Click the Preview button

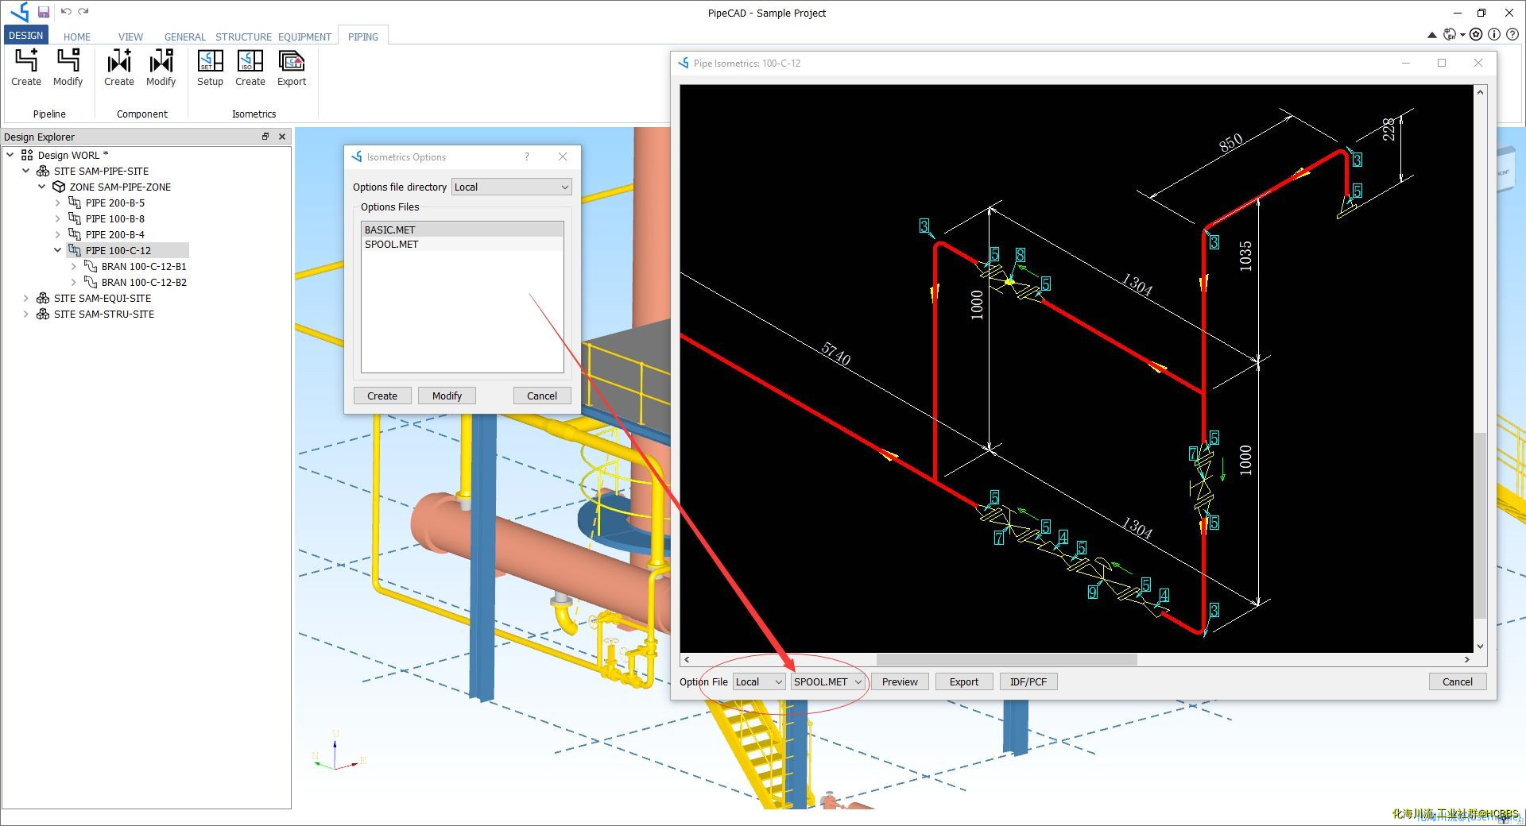point(900,681)
